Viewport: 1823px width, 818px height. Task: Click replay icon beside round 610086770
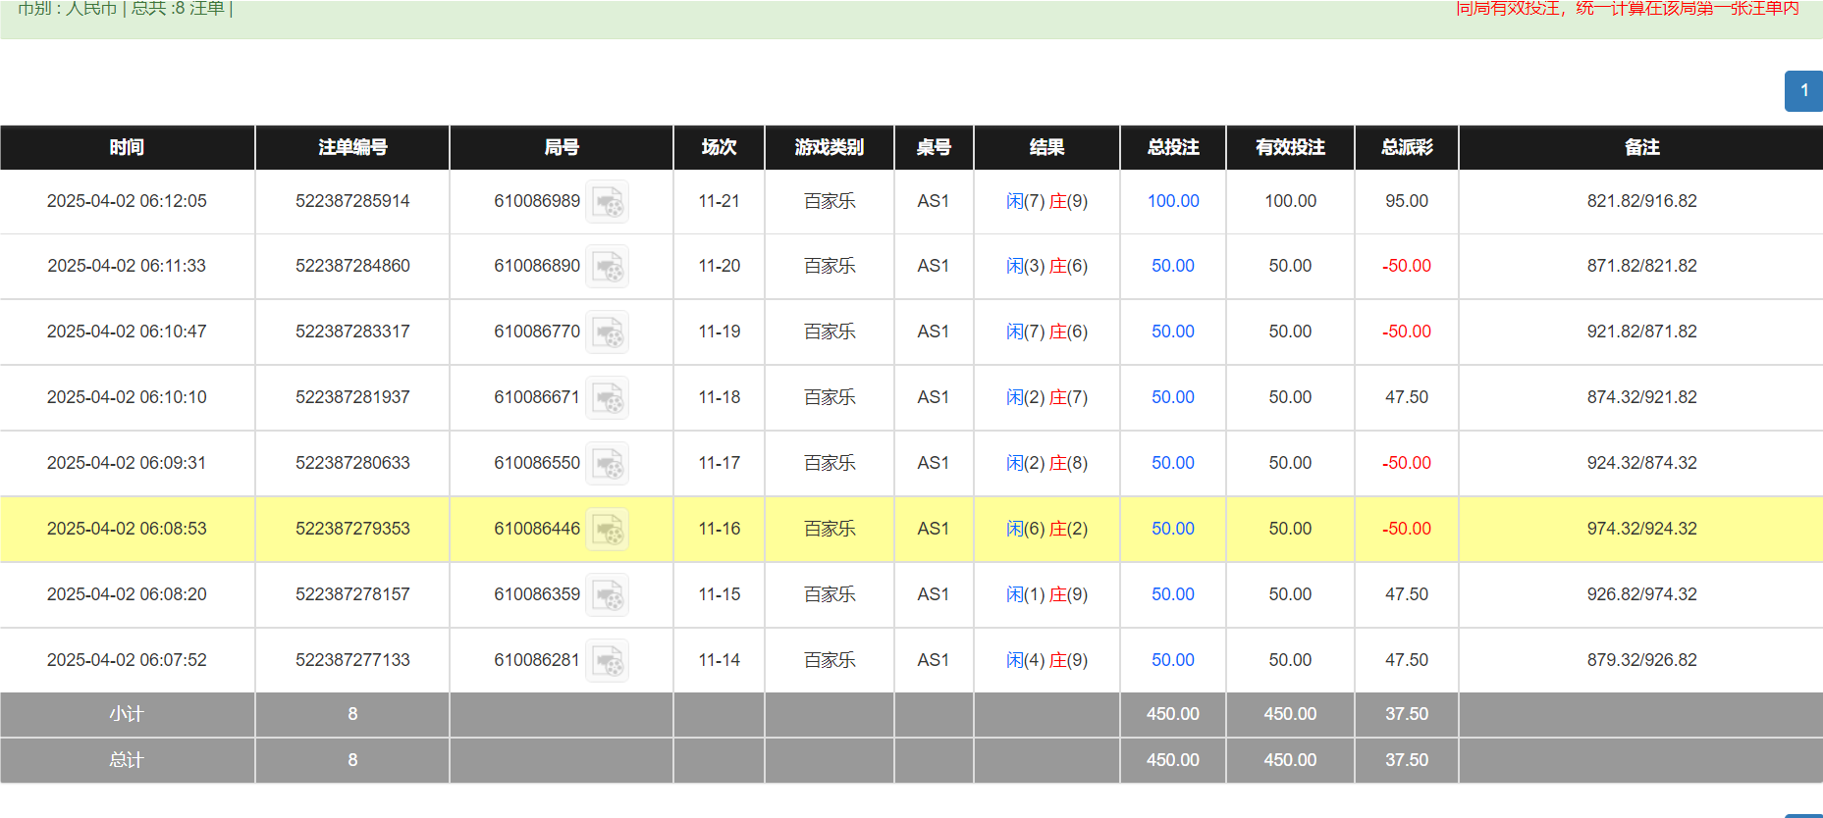(x=607, y=332)
